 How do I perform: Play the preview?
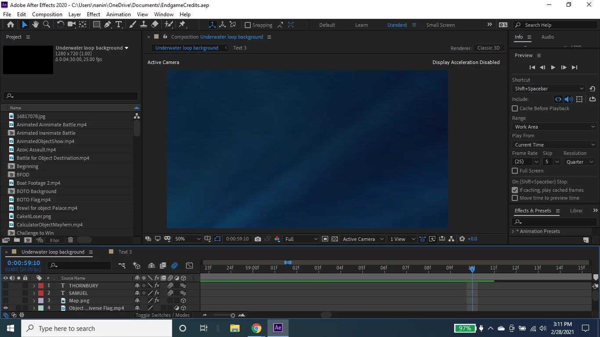tap(553, 68)
